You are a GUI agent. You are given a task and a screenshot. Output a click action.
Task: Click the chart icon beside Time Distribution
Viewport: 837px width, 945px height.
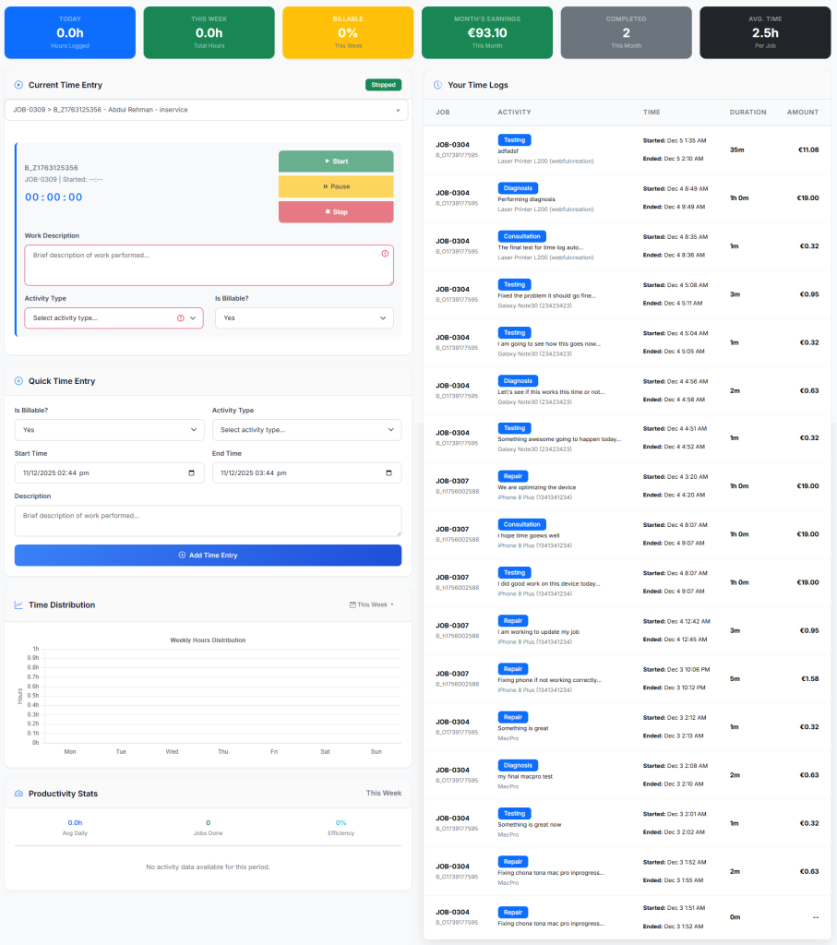point(19,604)
